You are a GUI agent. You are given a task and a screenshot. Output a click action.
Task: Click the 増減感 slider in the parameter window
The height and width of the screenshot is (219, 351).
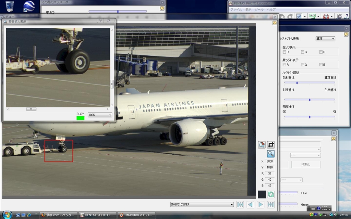[x=118, y=11]
